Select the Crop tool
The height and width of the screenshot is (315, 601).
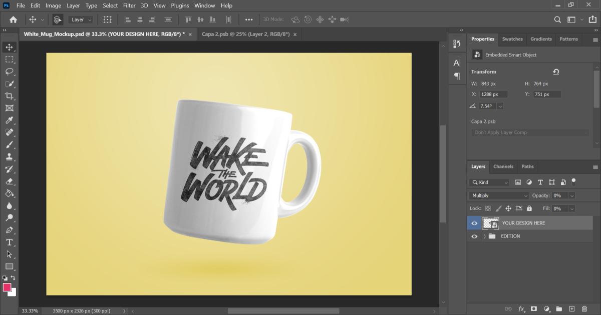click(9, 96)
